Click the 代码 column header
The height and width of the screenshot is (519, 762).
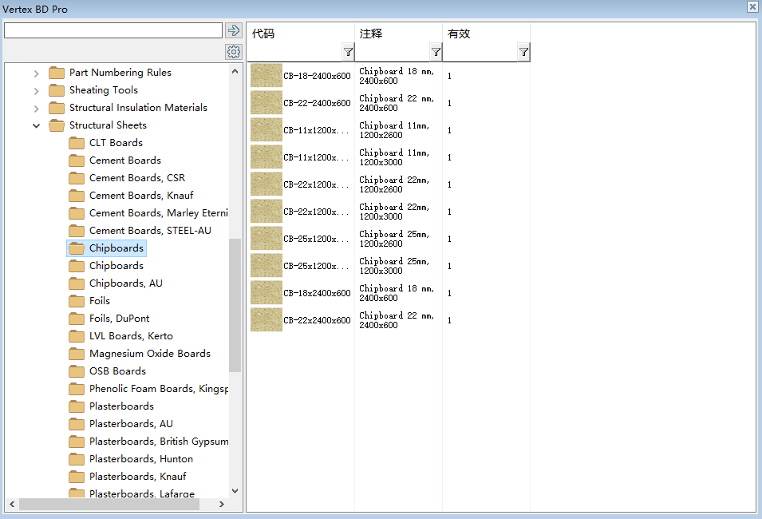click(263, 34)
